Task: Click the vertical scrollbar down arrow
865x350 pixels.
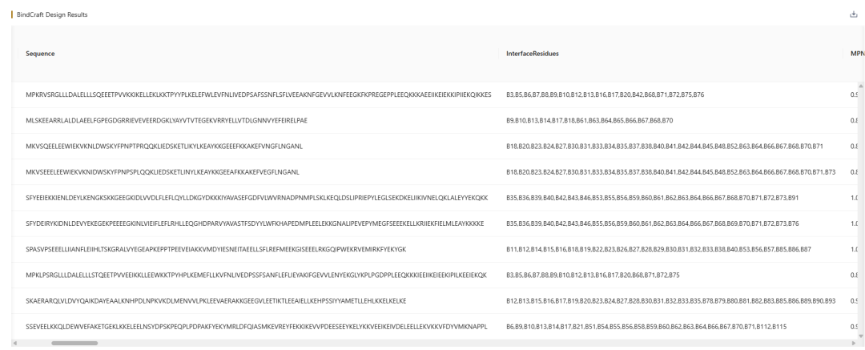Action: [x=860, y=336]
